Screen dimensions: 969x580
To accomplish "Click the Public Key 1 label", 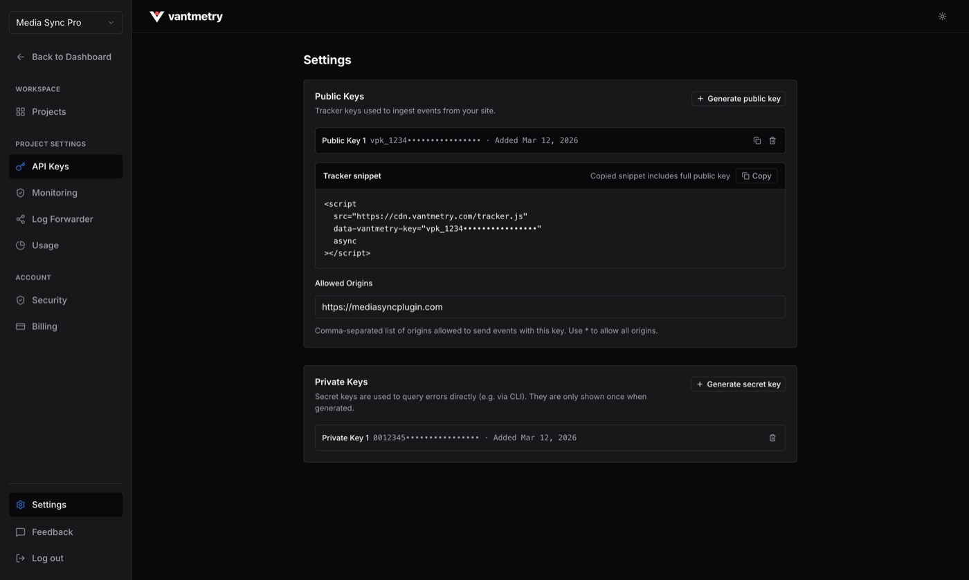I will 344,141.
